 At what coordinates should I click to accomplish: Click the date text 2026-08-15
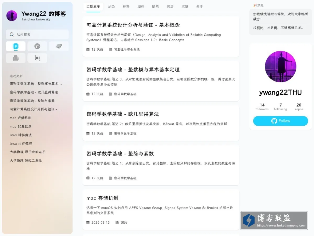[x=100, y=223]
